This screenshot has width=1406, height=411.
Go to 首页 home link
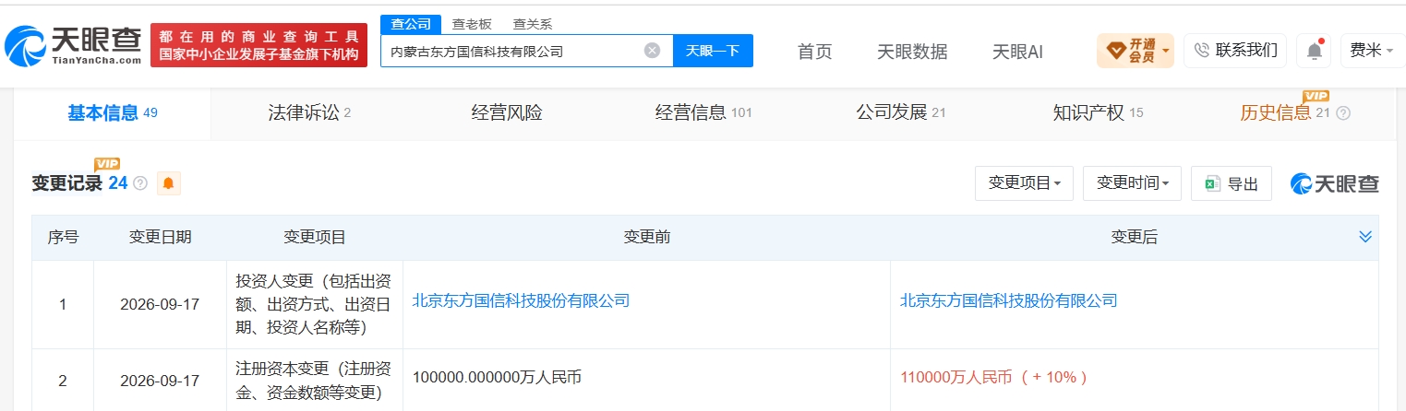(814, 52)
